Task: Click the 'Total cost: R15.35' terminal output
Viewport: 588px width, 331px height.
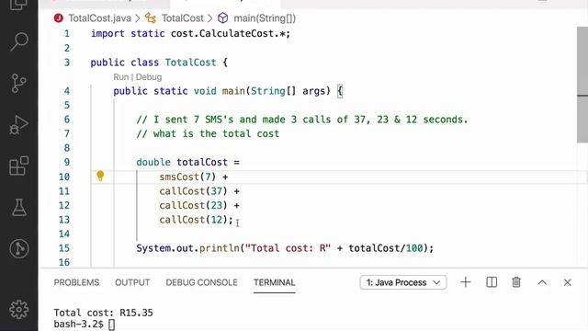Action: [x=103, y=313]
